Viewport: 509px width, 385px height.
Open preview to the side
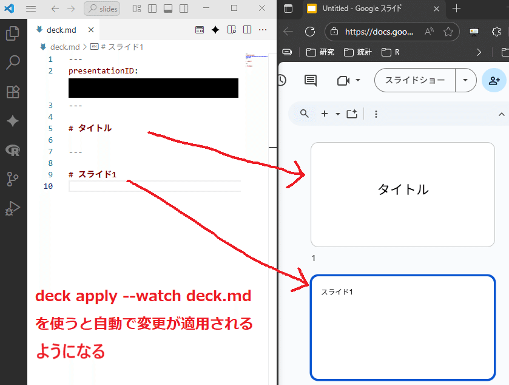(232, 30)
